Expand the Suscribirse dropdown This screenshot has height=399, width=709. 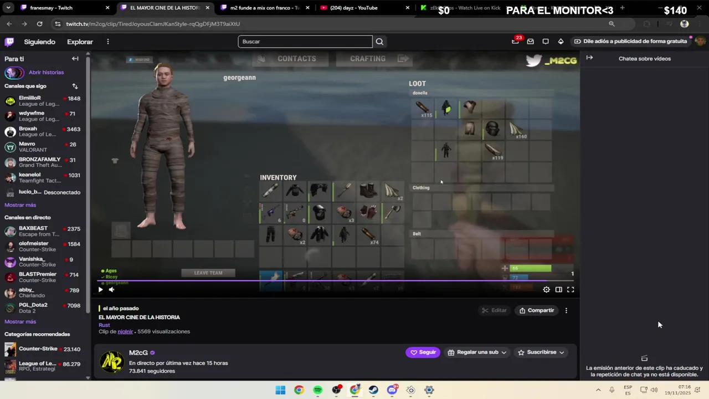(541, 352)
